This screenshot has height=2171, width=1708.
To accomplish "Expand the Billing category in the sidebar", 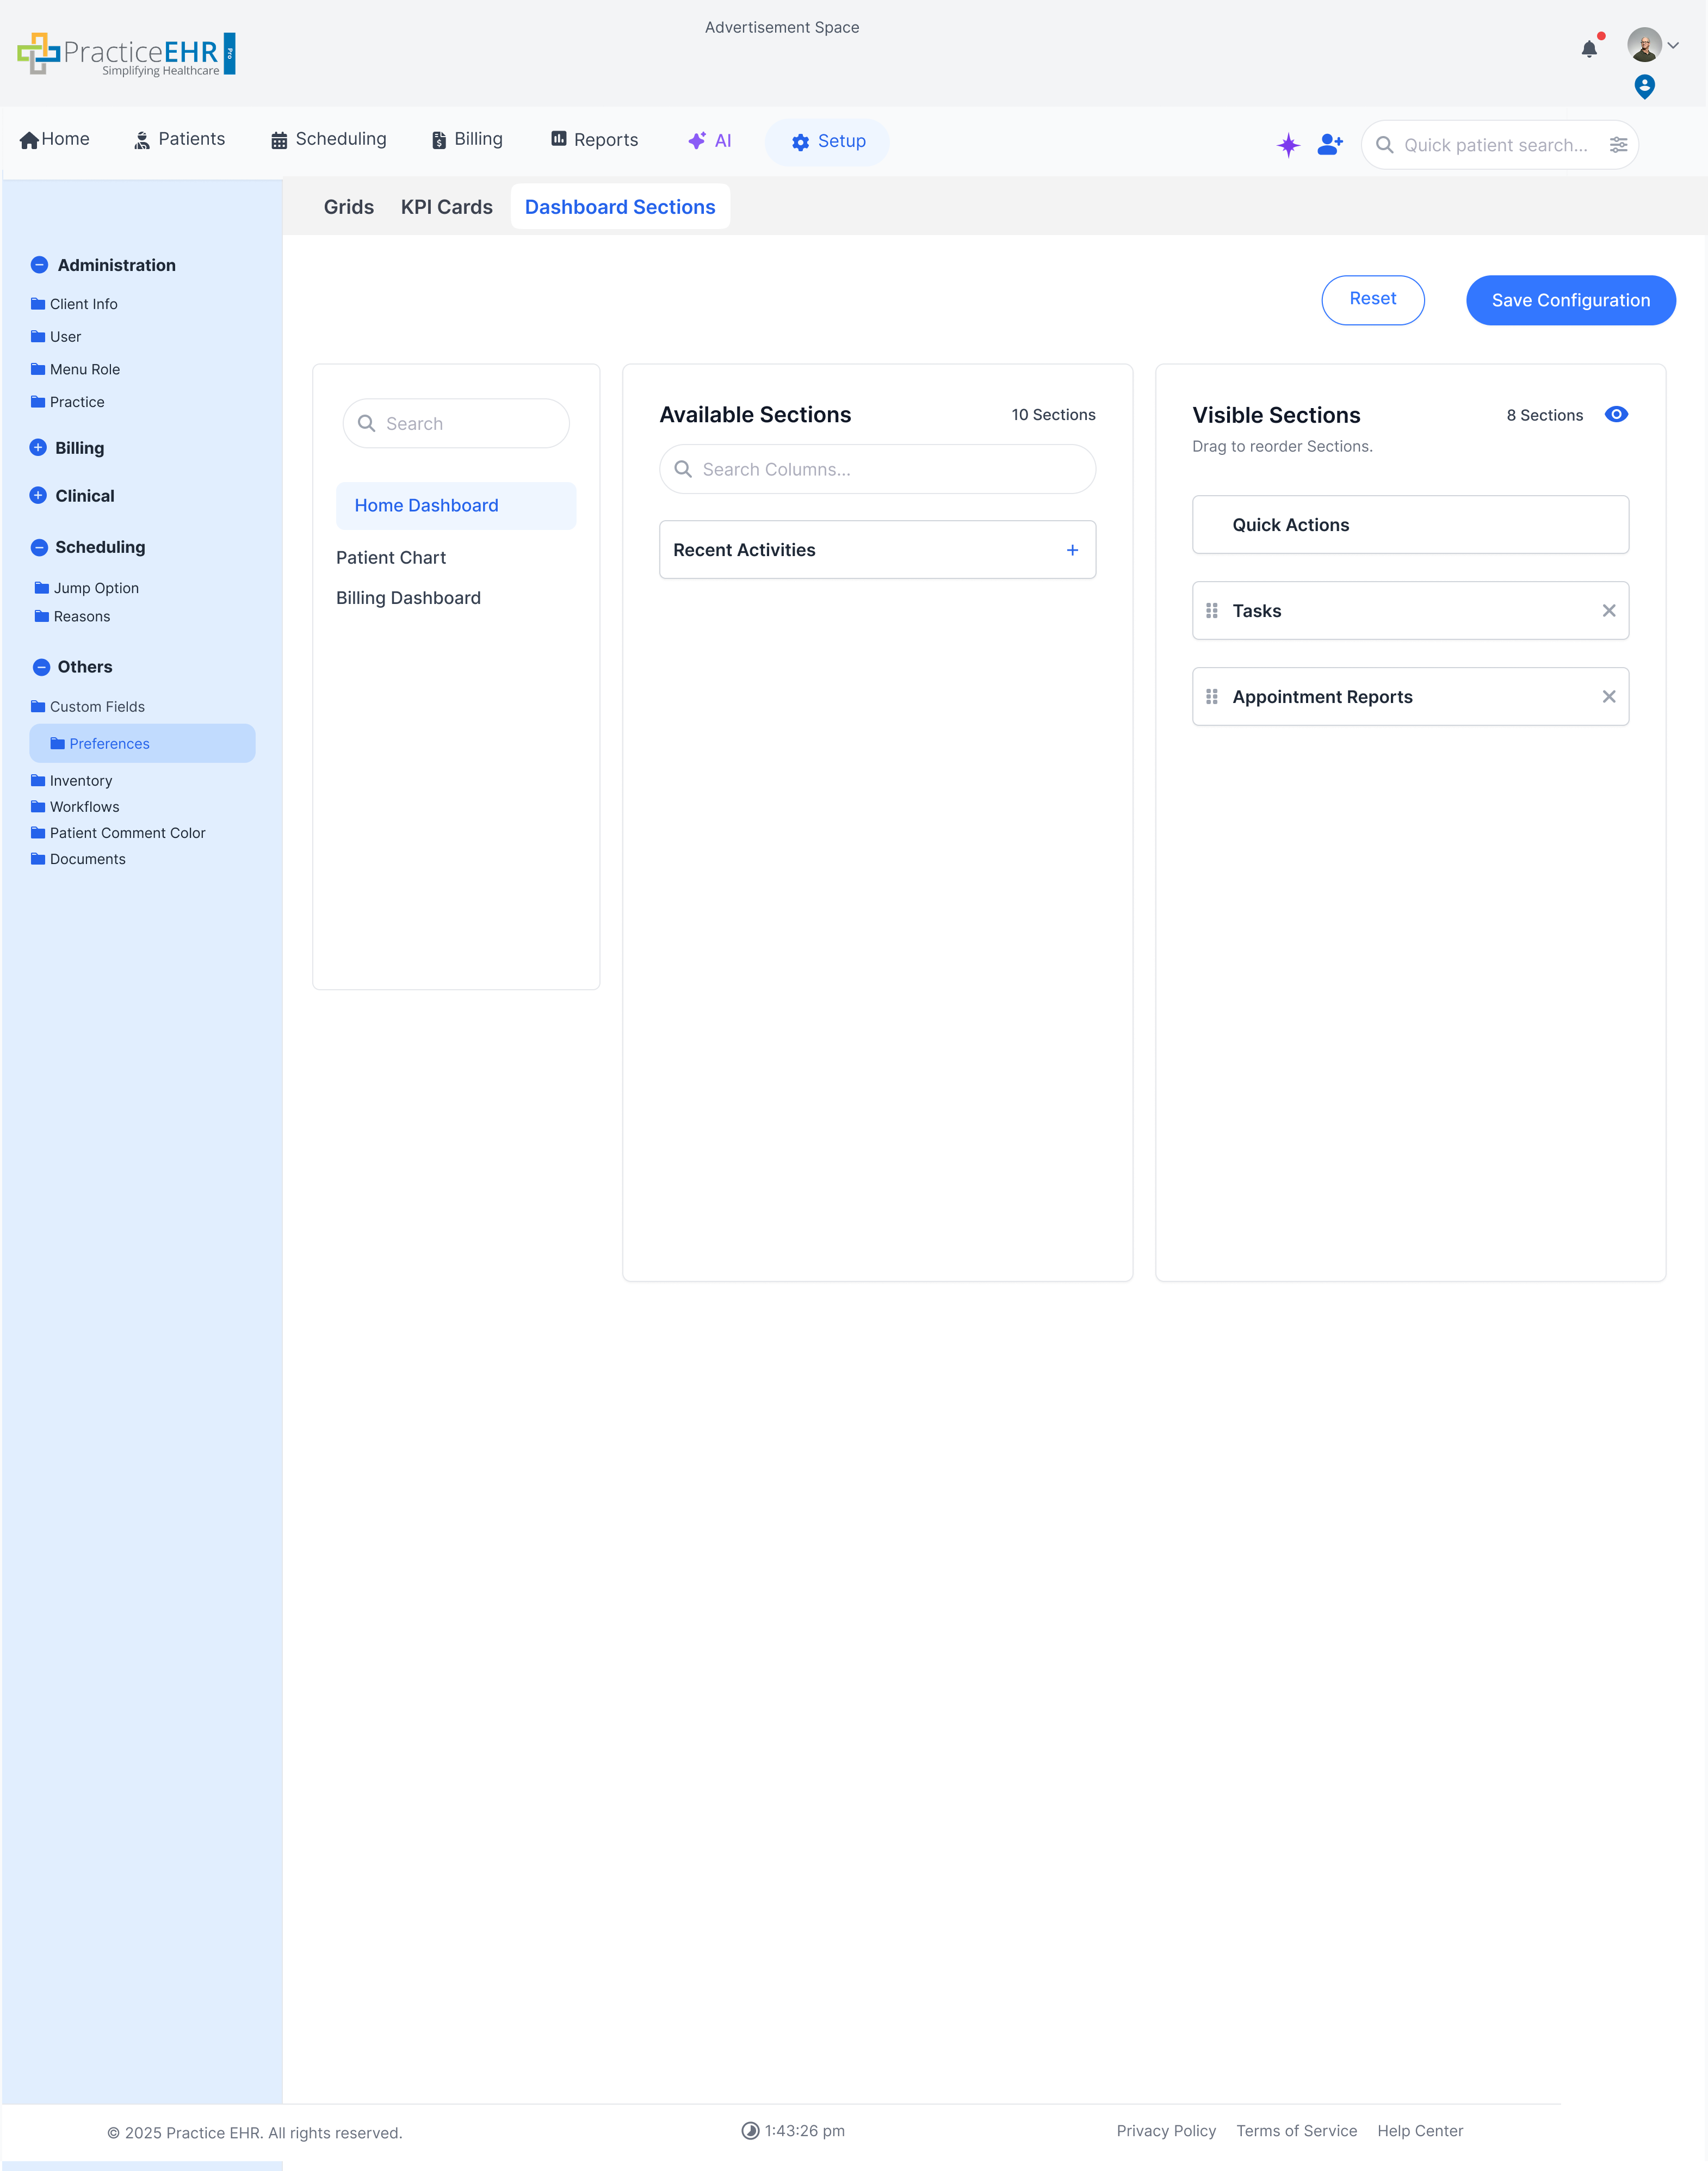I will tap(40, 447).
